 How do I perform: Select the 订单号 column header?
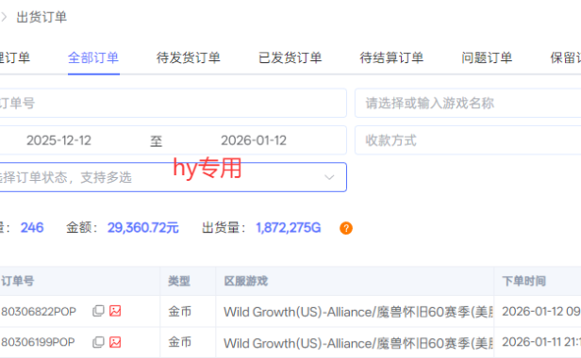click(17, 281)
